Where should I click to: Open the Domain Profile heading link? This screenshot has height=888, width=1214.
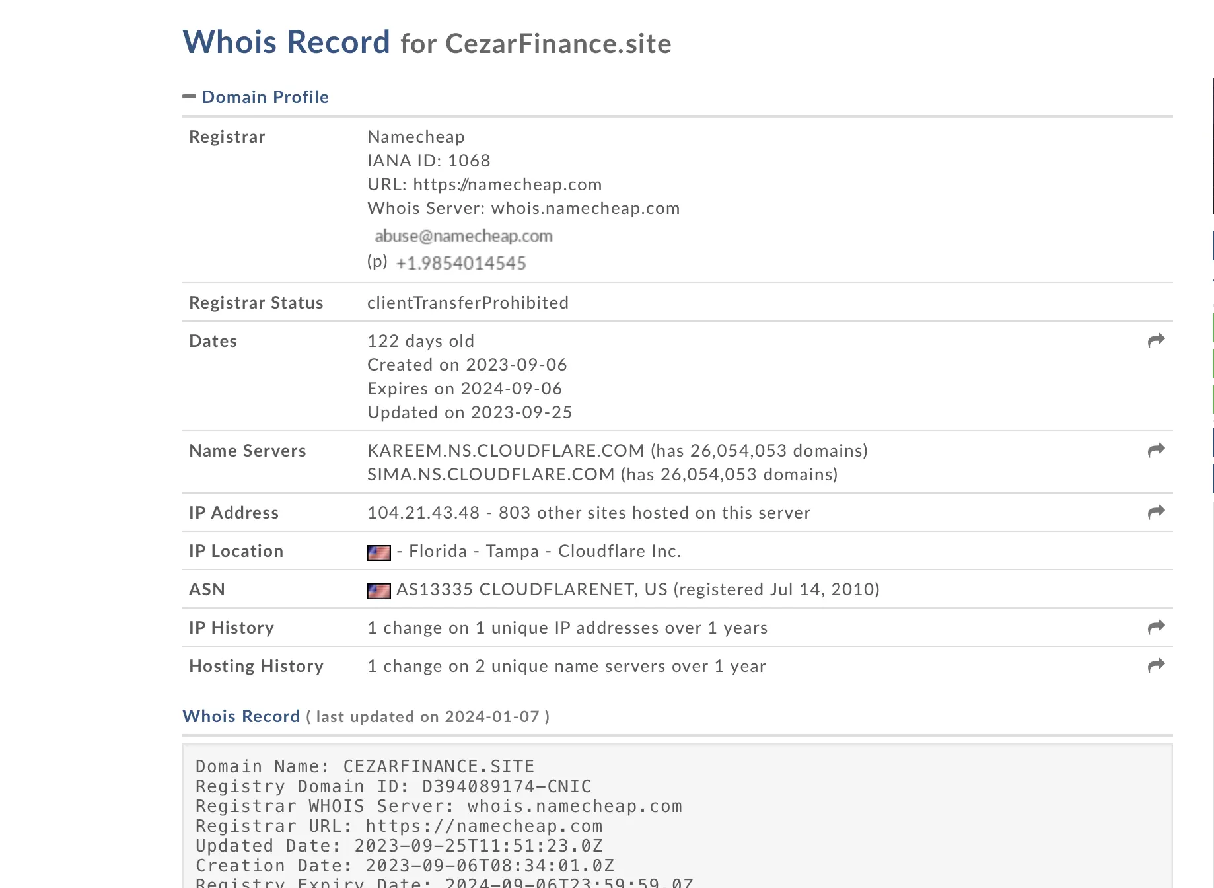(266, 97)
